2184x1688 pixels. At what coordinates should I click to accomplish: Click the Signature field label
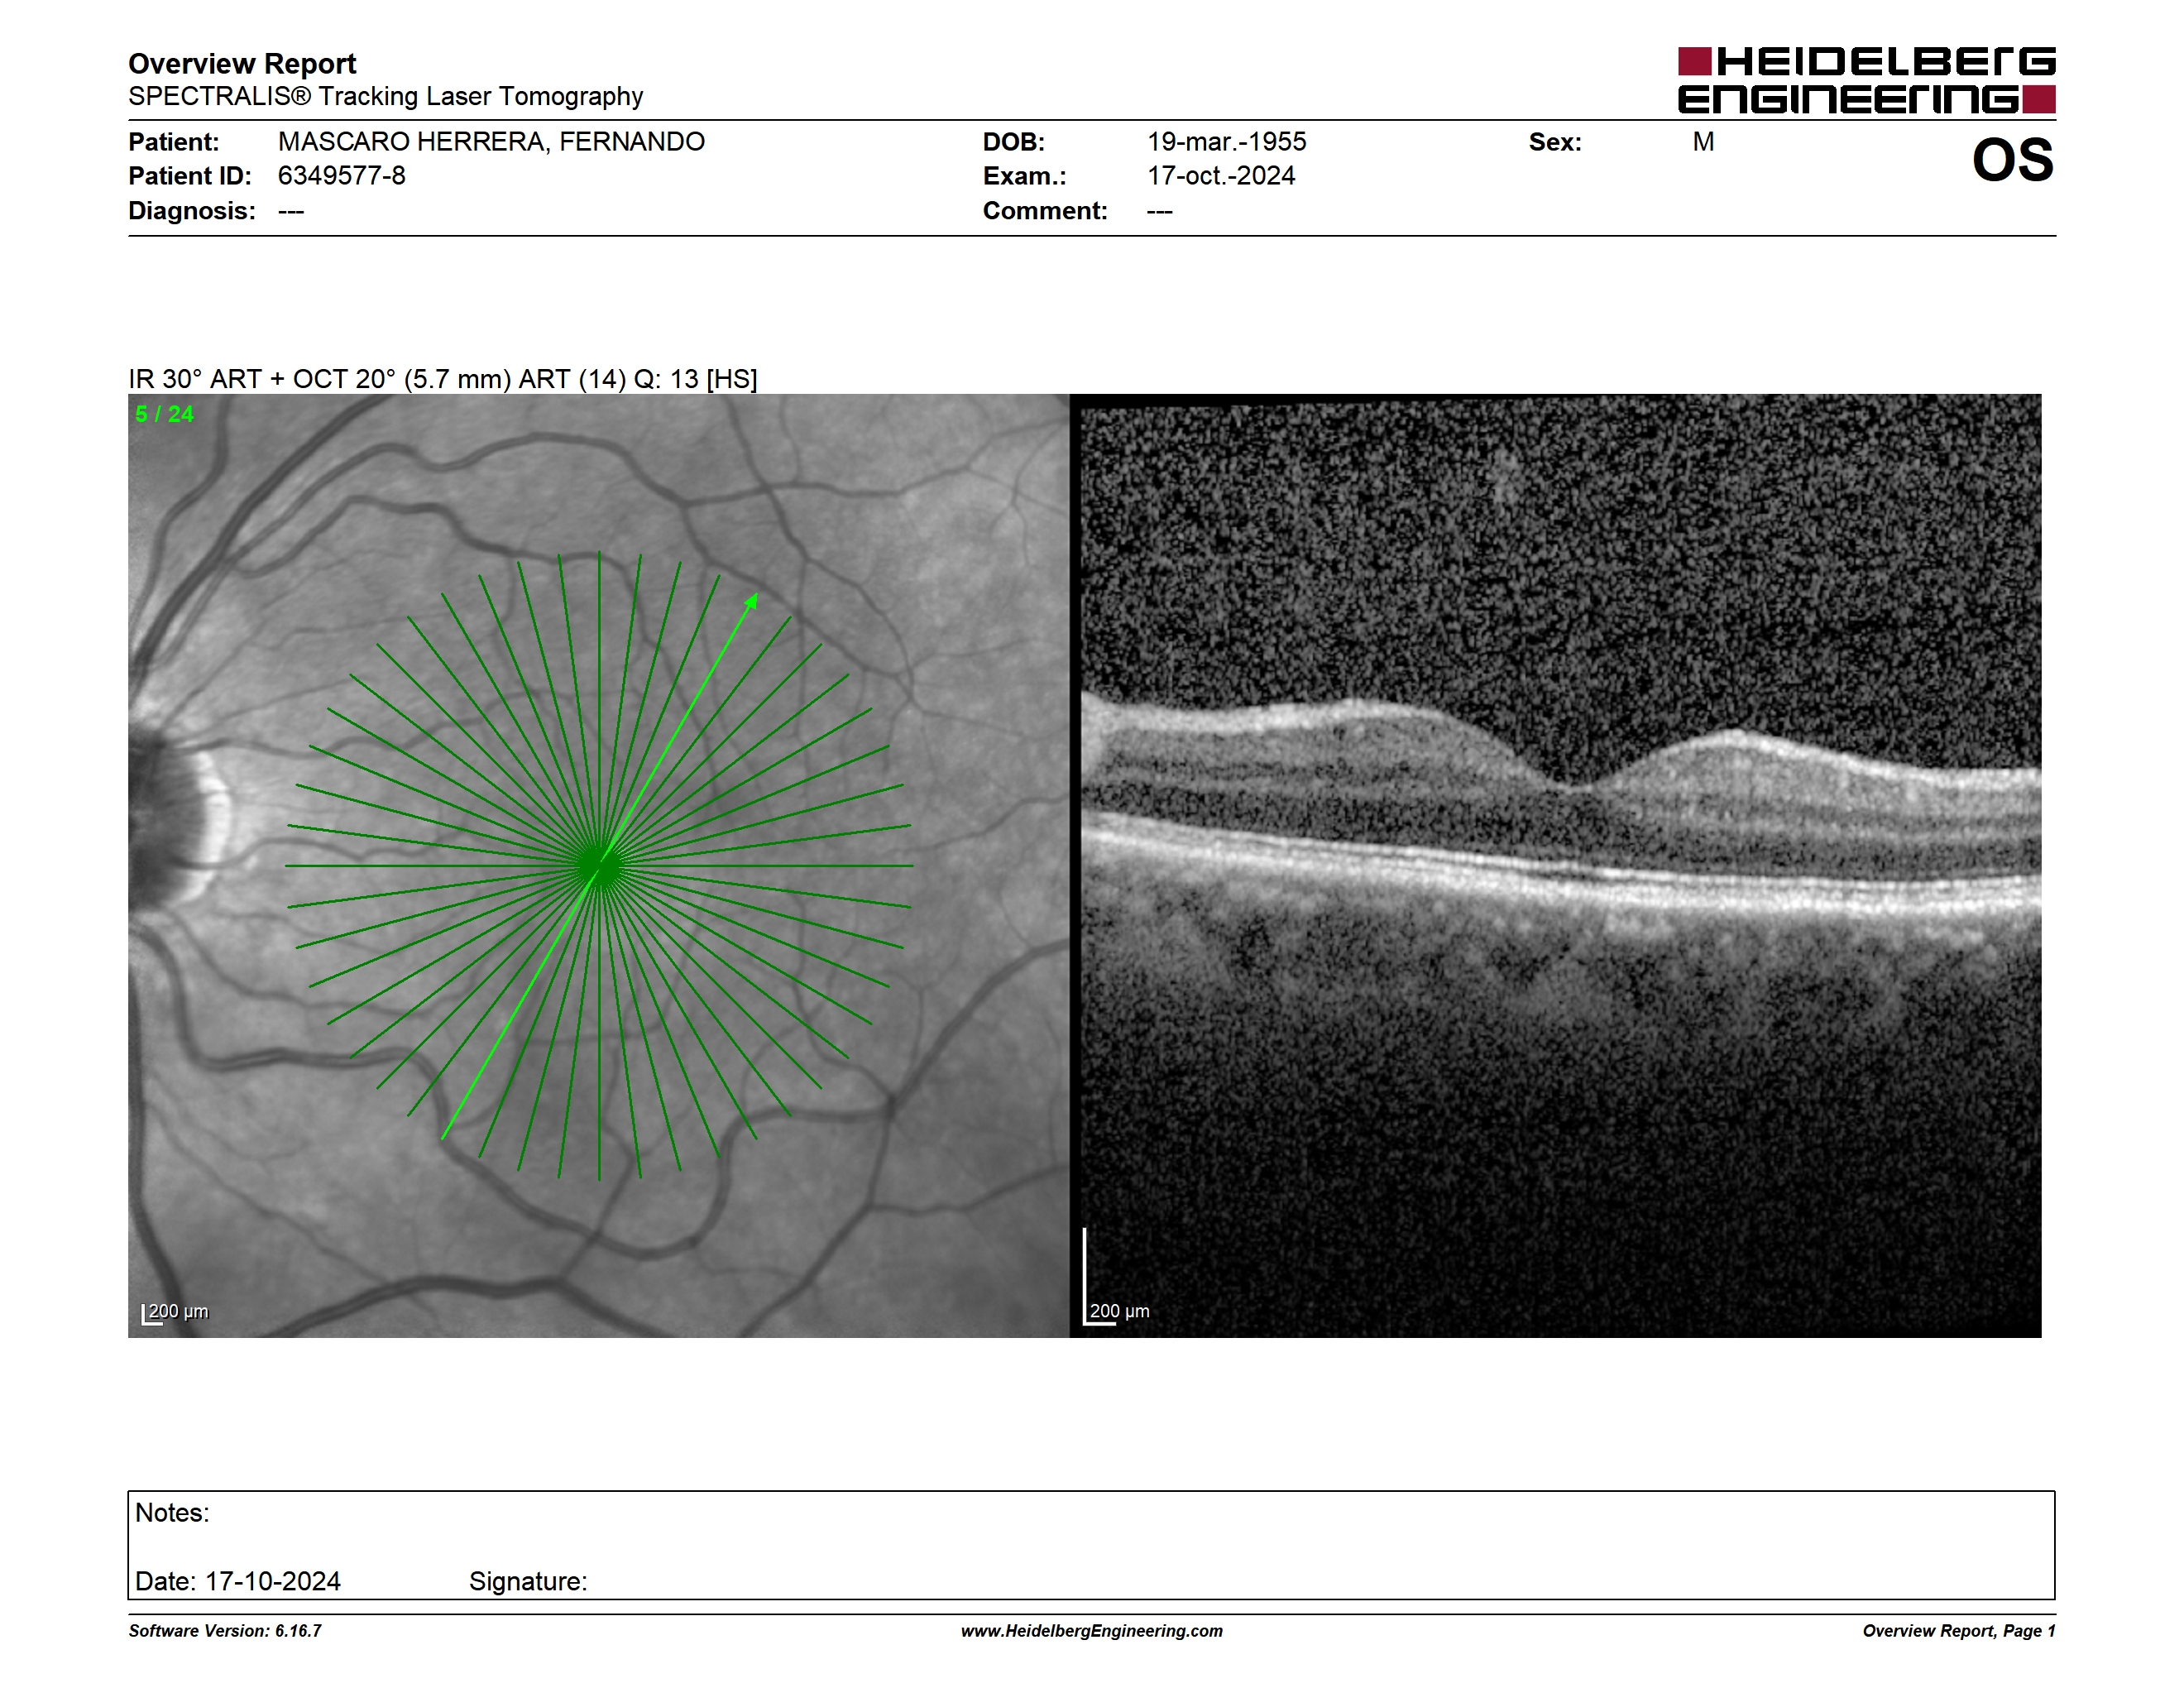528,1581
